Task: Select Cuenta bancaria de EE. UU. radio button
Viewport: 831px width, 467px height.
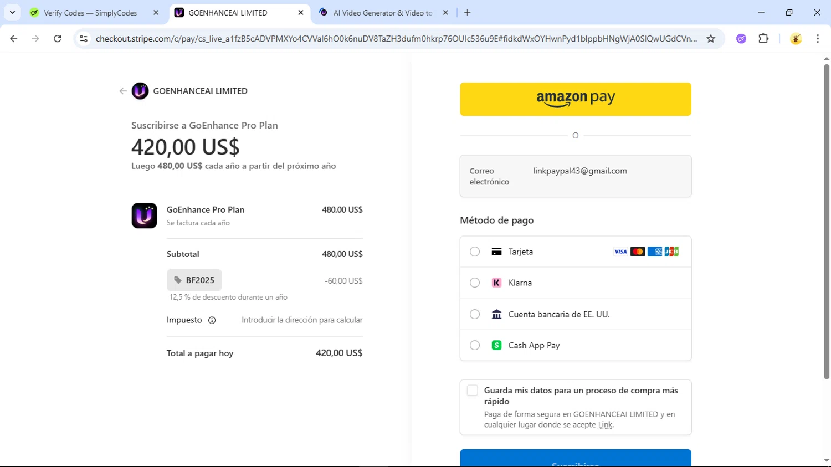Action: tap(475, 314)
